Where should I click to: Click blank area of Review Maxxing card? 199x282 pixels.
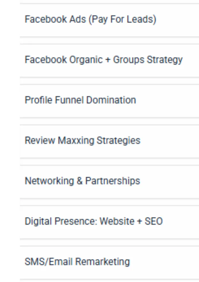(169, 141)
